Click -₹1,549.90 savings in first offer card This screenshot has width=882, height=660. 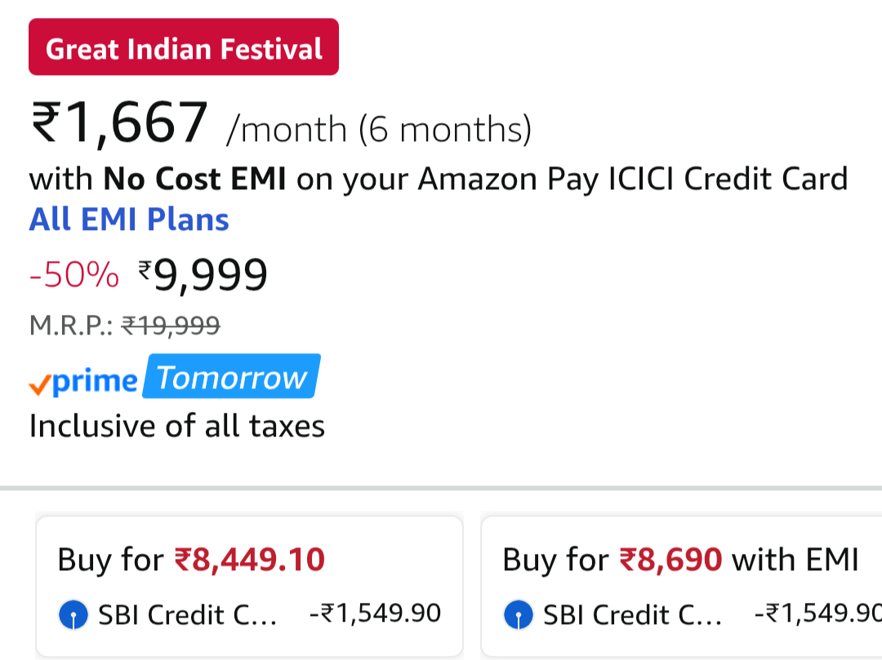[376, 613]
